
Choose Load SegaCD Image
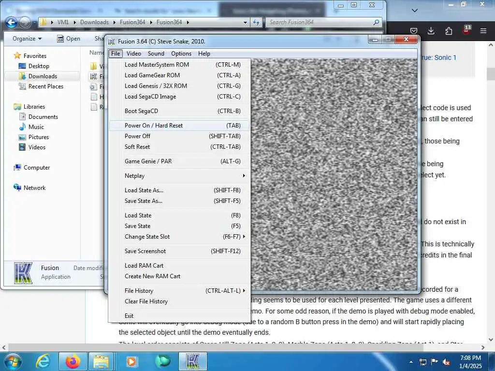(179, 97)
